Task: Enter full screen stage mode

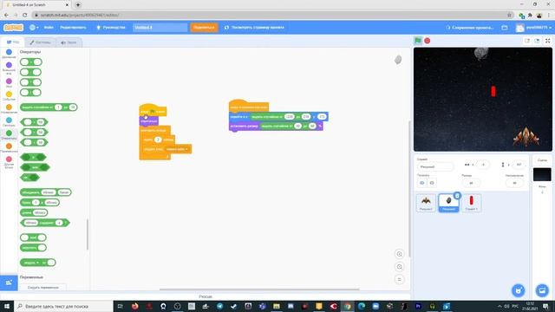Action: click(547, 41)
